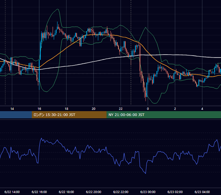Click the time axis label 4
Viewport: 221px width, 195px height.
(202, 109)
